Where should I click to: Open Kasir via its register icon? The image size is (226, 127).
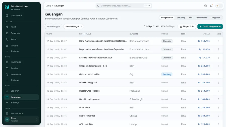click(x=7, y=27)
